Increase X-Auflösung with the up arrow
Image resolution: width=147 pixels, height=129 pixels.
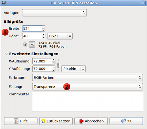click(x=54, y=60)
